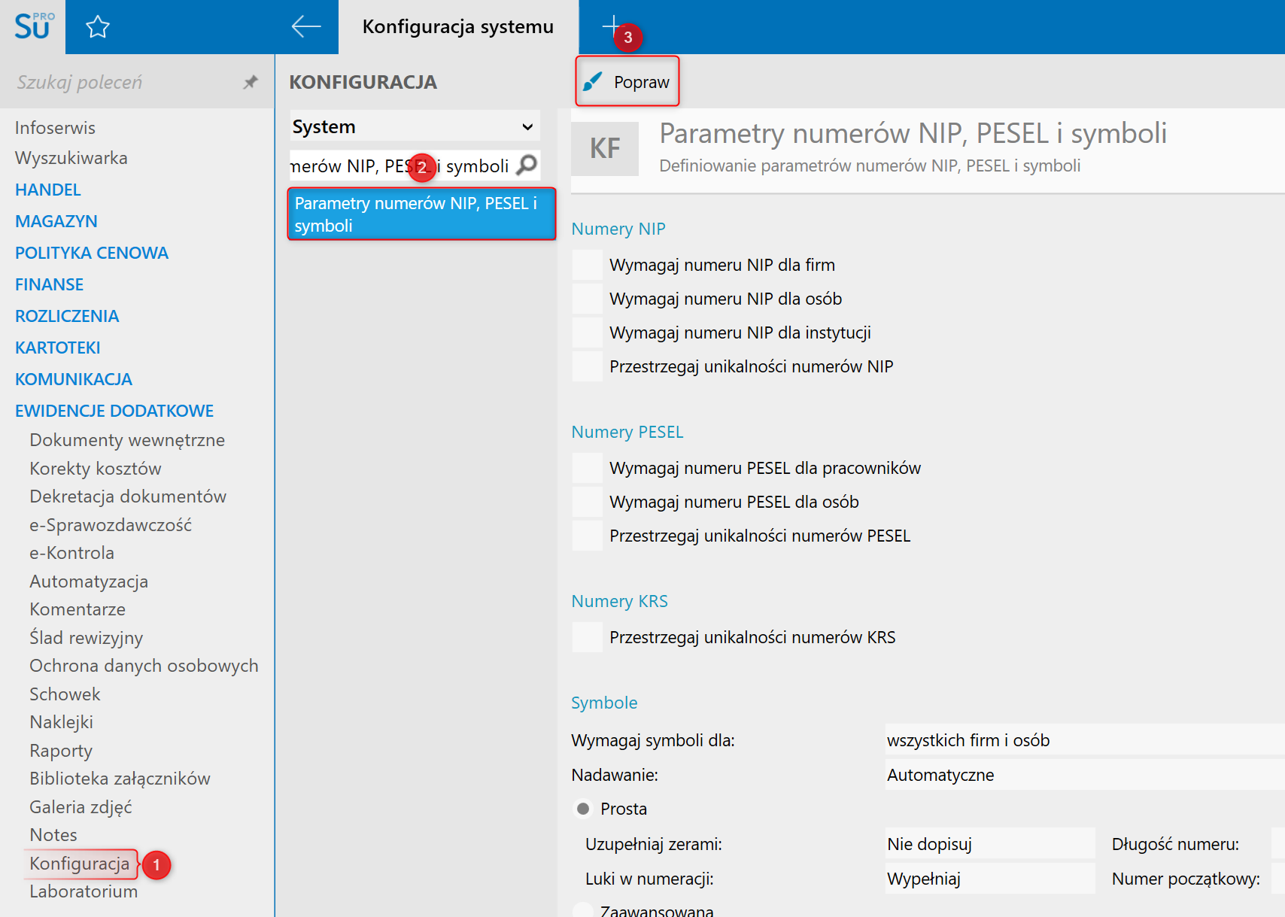Expand the POLITYKA CENOWA section

(92, 253)
